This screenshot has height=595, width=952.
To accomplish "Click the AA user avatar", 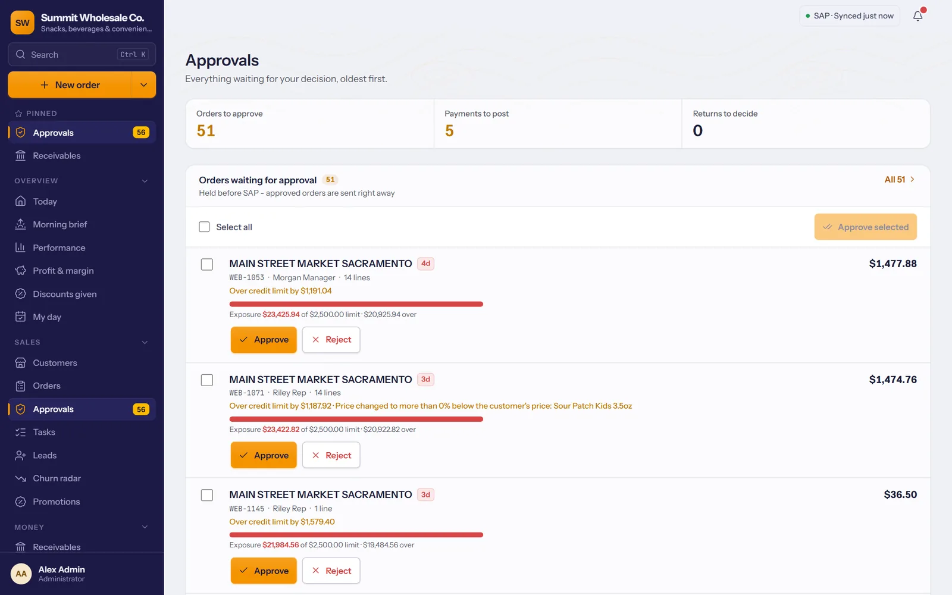I will (21, 574).
